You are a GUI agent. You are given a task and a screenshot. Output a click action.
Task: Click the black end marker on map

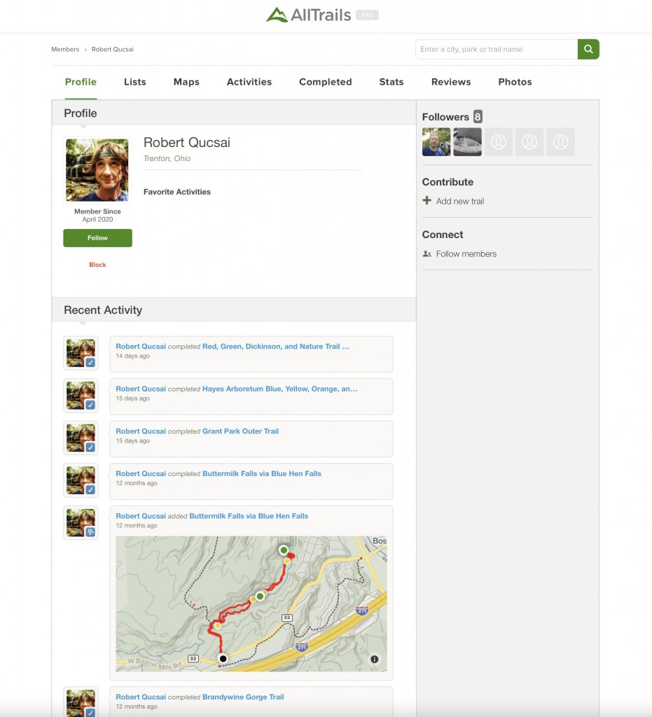pos(223,658)
